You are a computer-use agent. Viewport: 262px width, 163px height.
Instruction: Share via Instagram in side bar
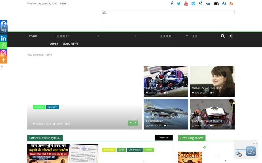4,53
